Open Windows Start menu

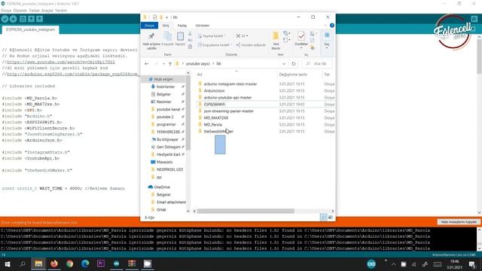(7, 264)
